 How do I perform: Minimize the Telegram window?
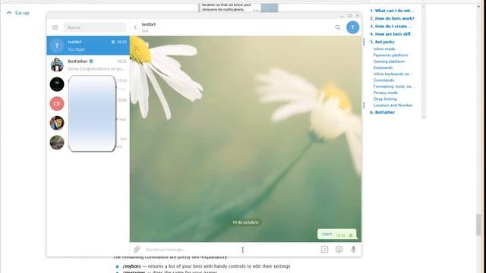pyautogui.click(x=342, y=15)
